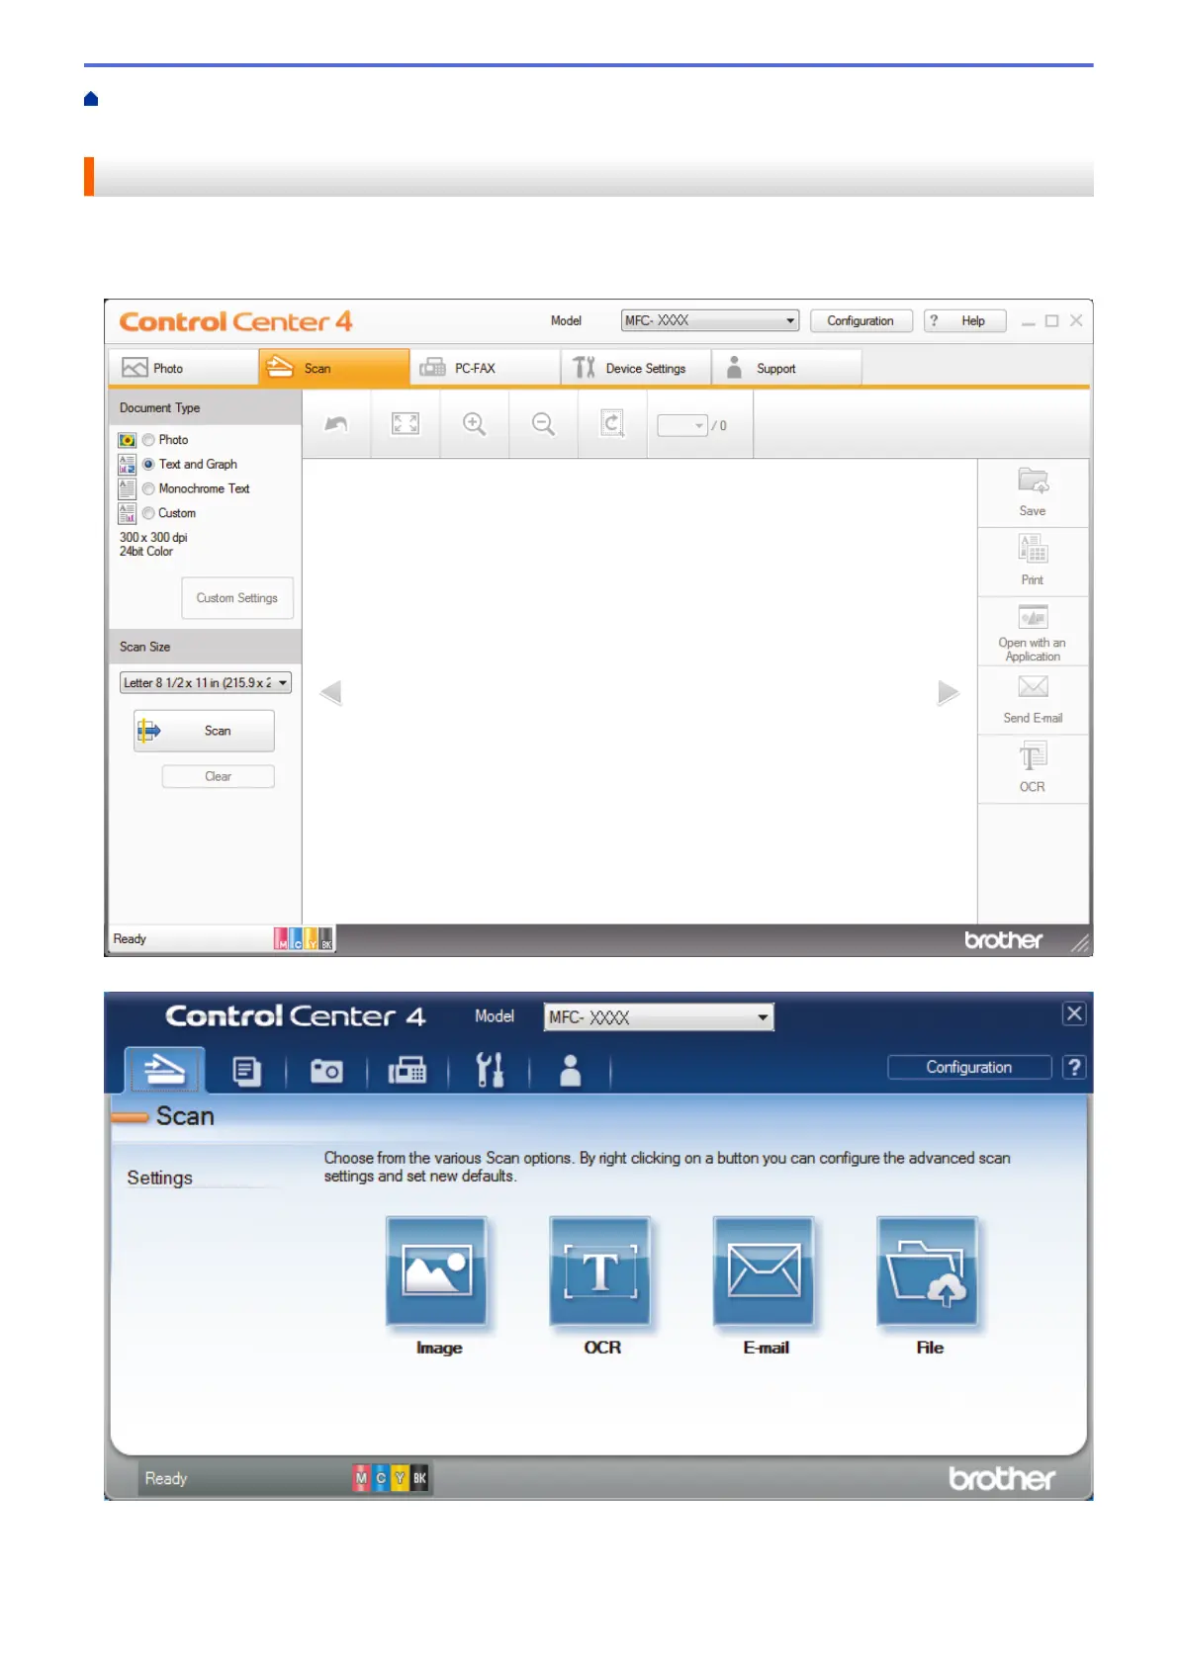Click the Ready status in Home mode

(130, 938)
